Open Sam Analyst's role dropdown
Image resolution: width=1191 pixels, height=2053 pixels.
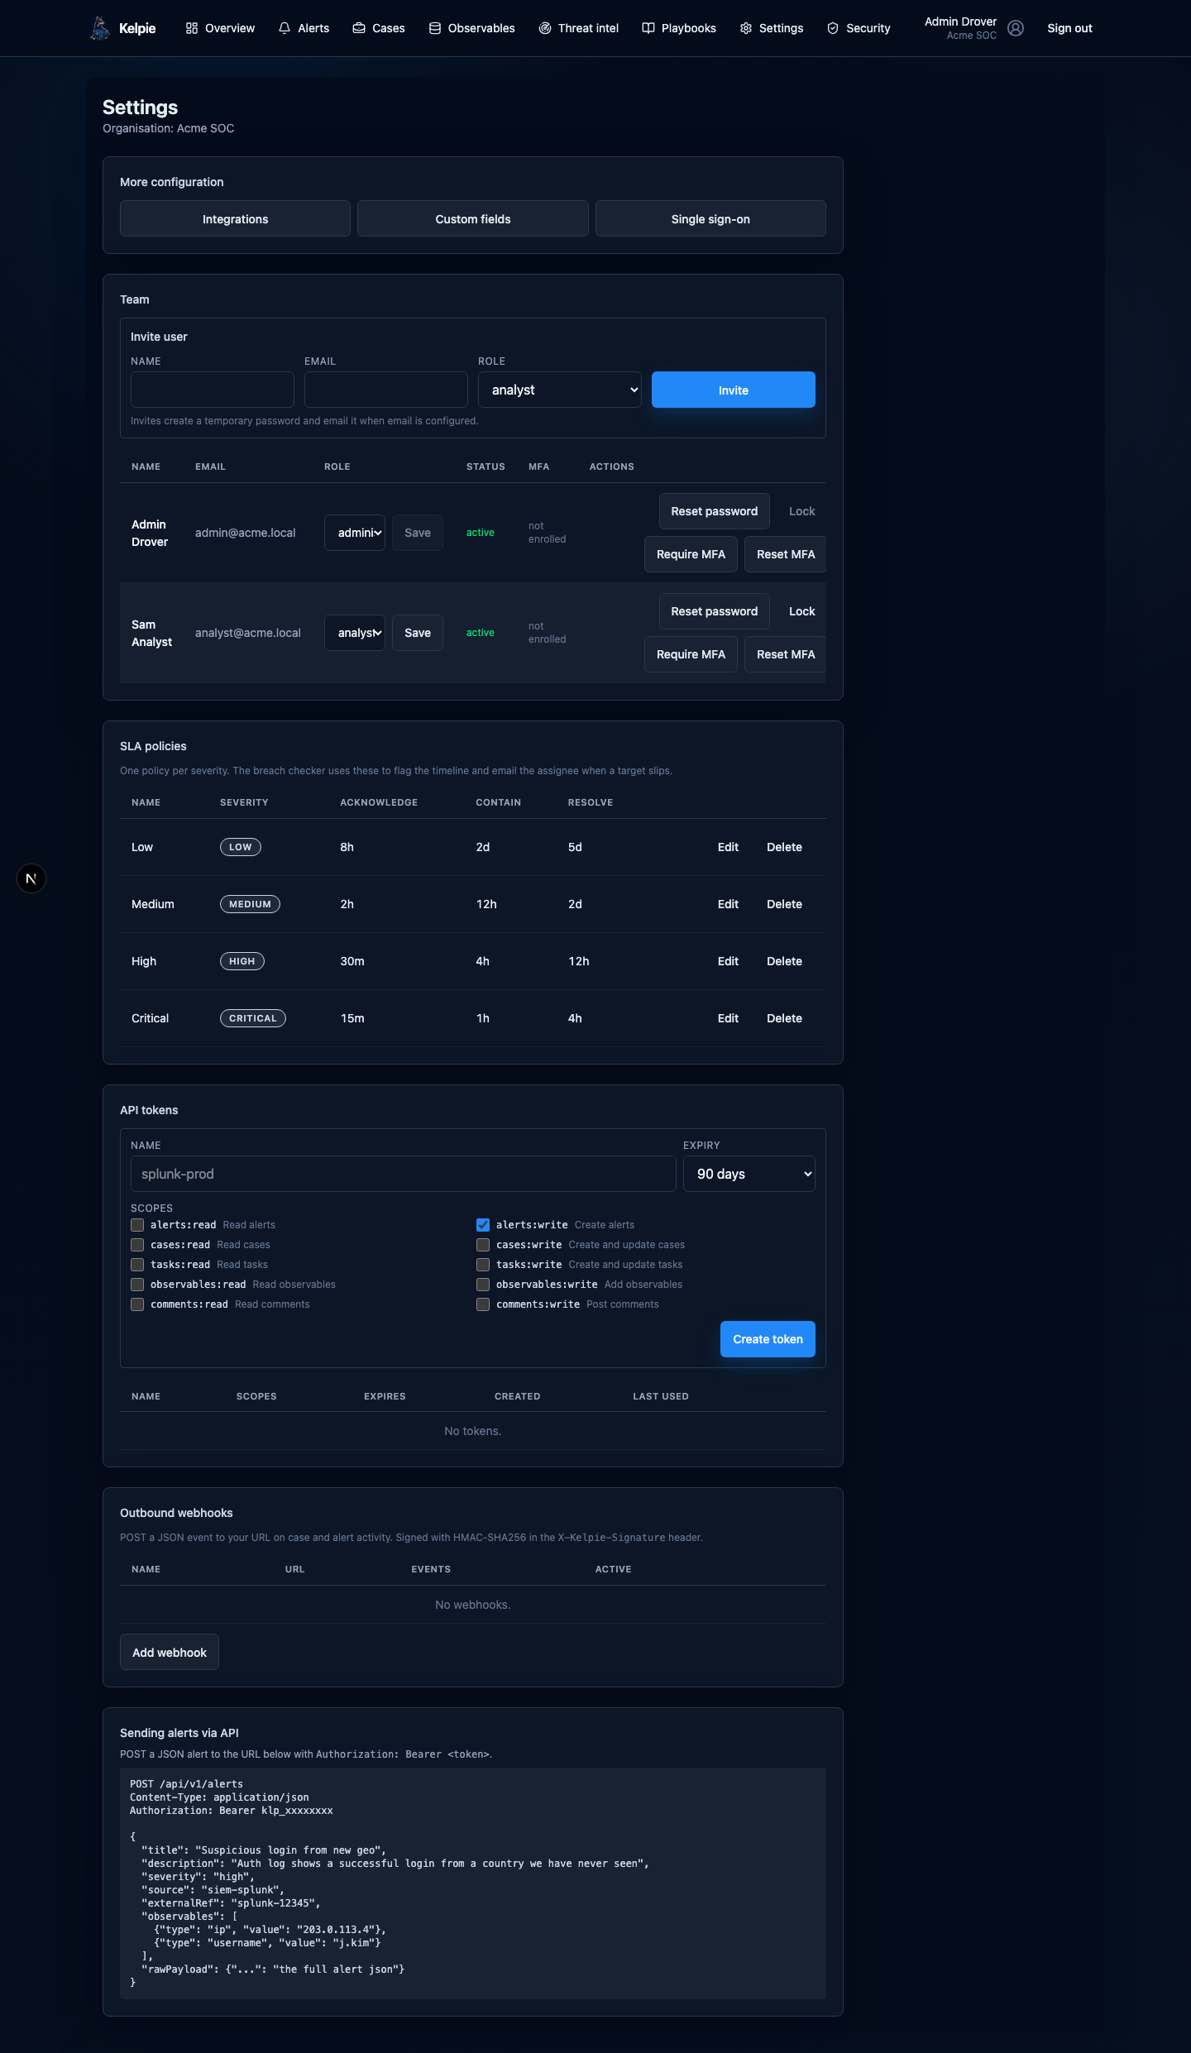pos(355,633)
